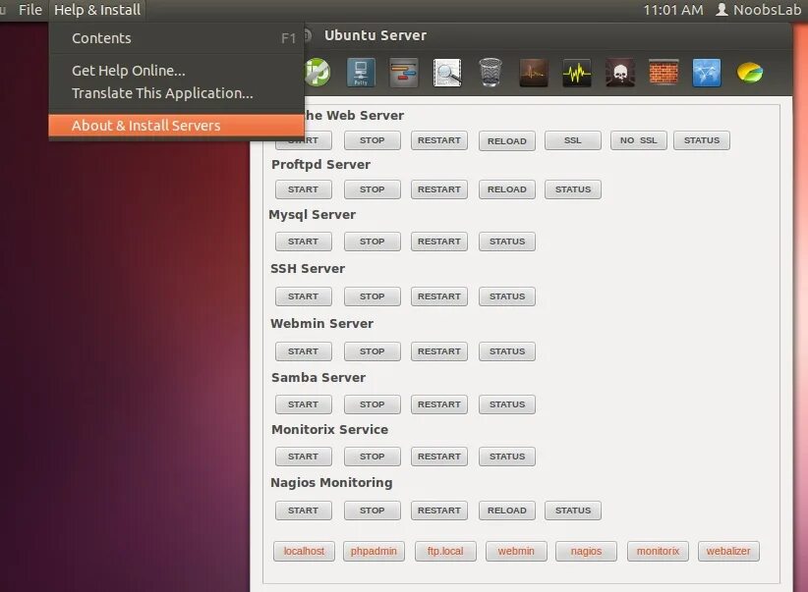The width and height of the screenshot is (808, 592).
Task: Check Proftpd Server status
Action: pos(572,189)
